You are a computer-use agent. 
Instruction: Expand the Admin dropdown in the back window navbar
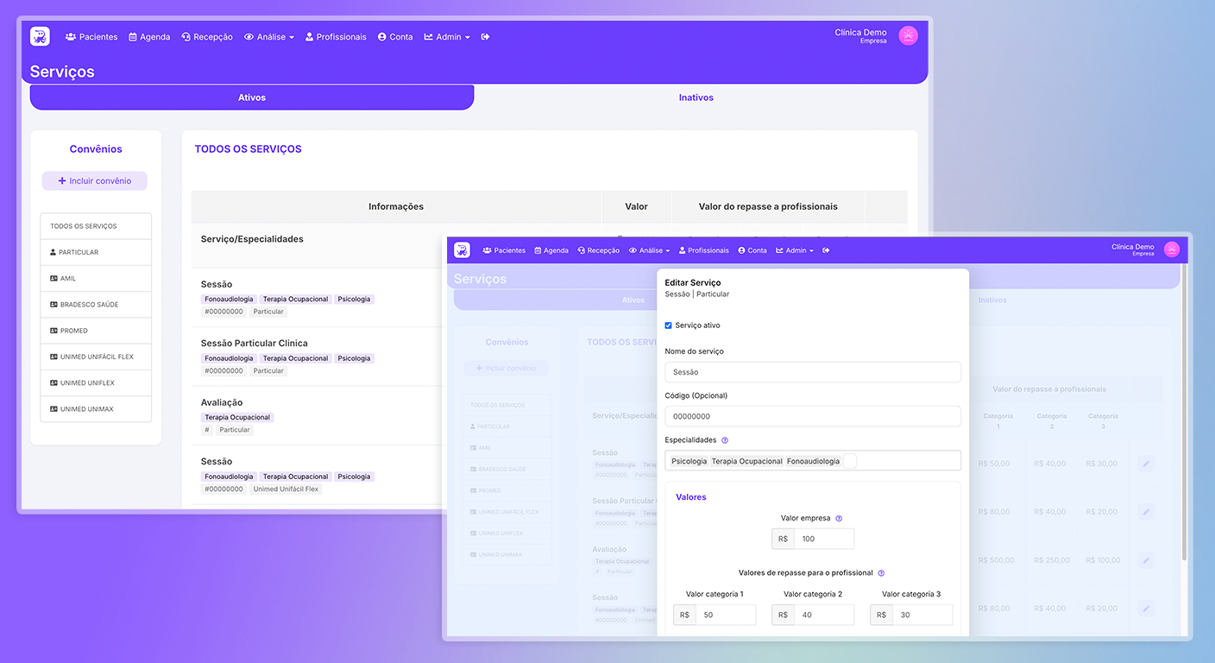(447, 37)
